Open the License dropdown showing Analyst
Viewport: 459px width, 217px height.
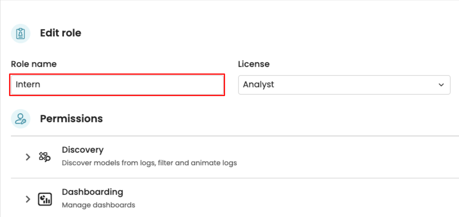click(340, 85)
